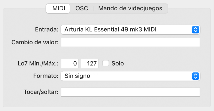Click the empty space right of Solo
The height and width of the screenshot is (111, 214).
click(x=160, y=63)
